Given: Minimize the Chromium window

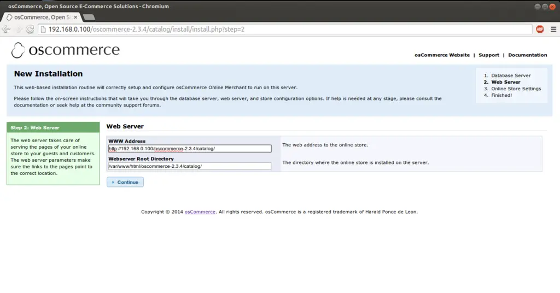Looking at the screenshot, I should (537, 7).
